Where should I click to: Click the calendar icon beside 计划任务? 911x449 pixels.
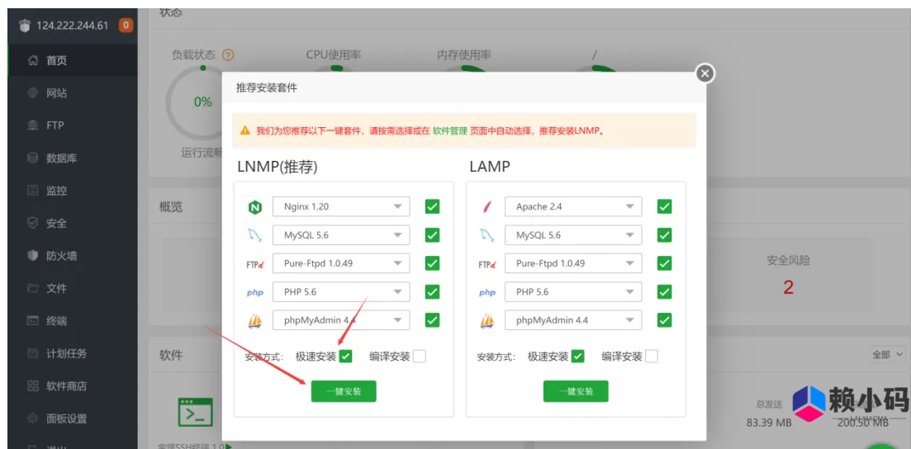click(33, 353)
